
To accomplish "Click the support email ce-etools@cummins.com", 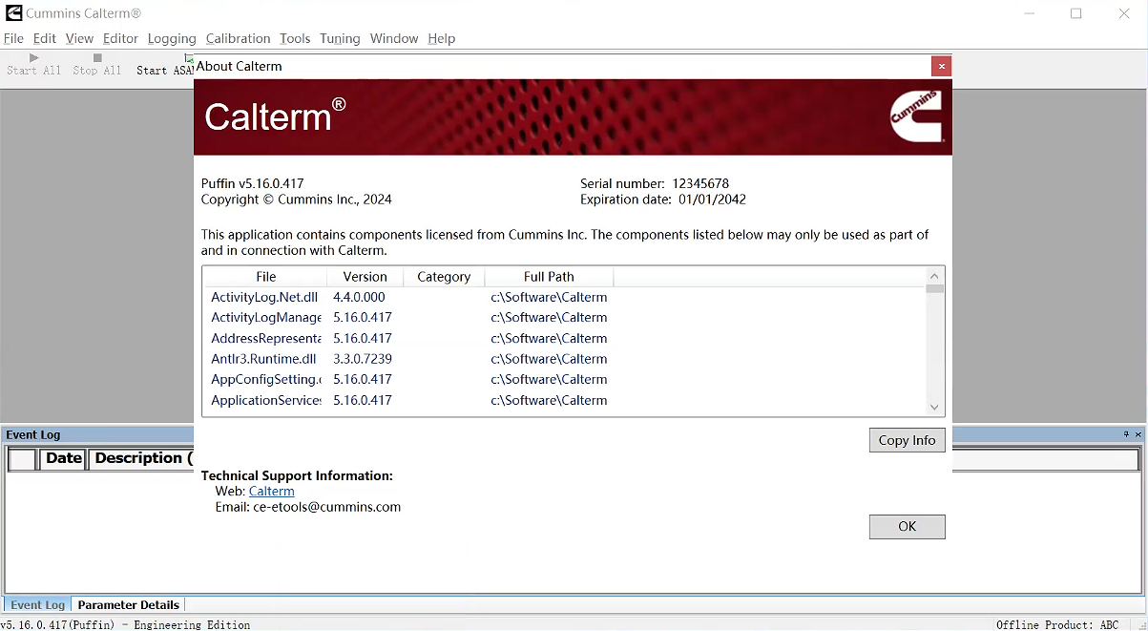I will pos(327,507).
